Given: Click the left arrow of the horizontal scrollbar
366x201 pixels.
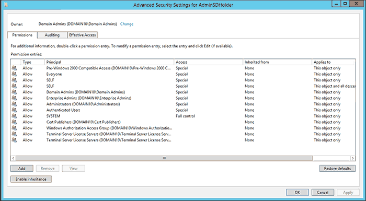Looking at the screenshot, I should pos(13,158).
